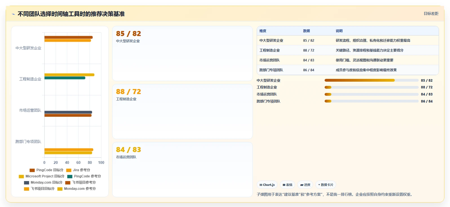Open the 85 / 82 KPI card
Screen dimensions: 450x207
182,54
